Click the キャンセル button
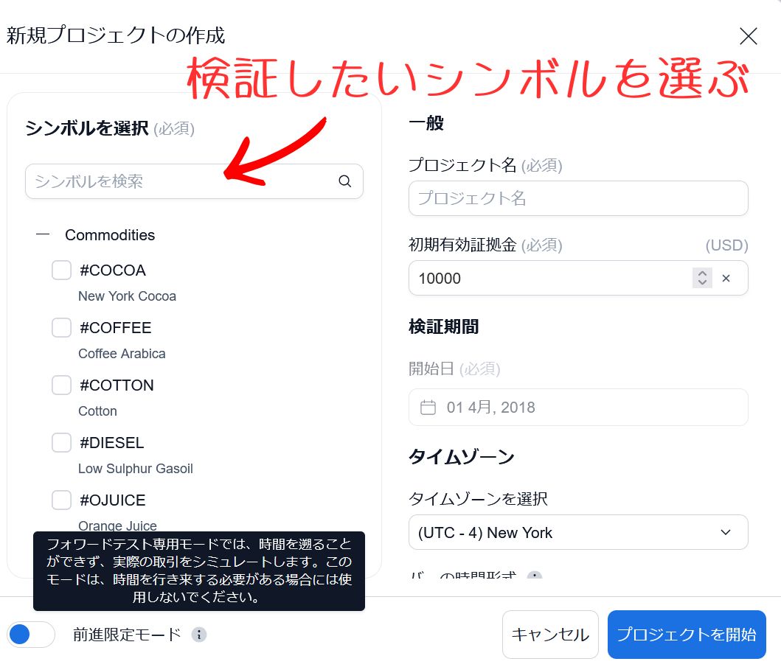 [x=550, y=634]
